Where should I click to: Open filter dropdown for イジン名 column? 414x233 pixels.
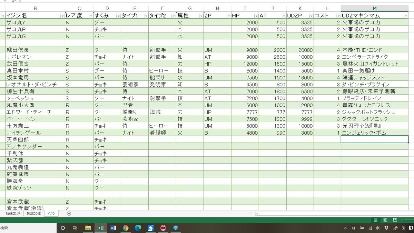click(x=62, y=16)
